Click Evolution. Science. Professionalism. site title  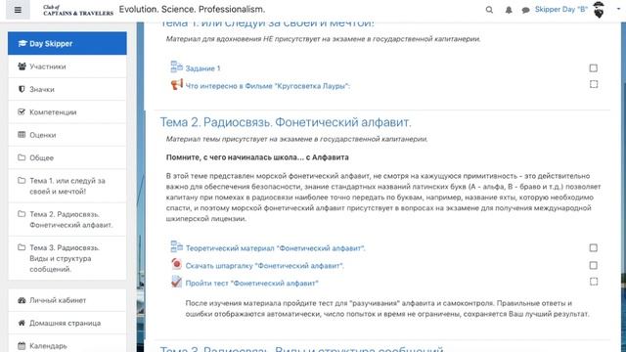192,9
